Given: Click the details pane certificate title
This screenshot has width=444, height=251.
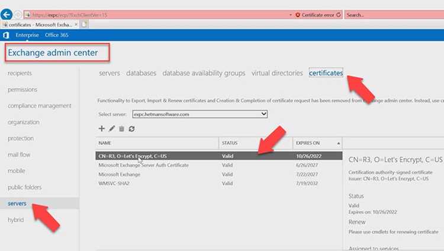Looking at the screenshot, I should (x=395, y=160).
